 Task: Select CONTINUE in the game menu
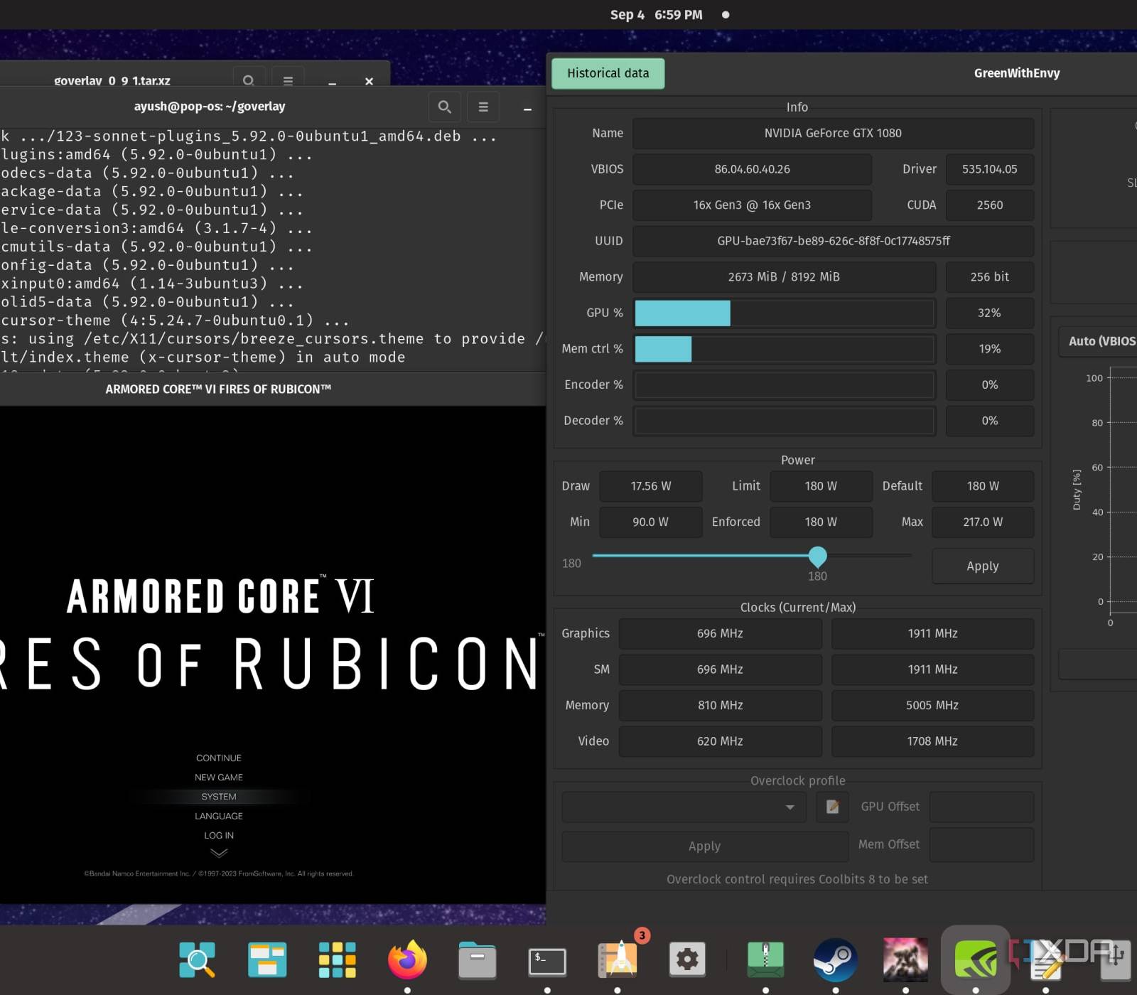pyautogui.click(x=219, y=758)
